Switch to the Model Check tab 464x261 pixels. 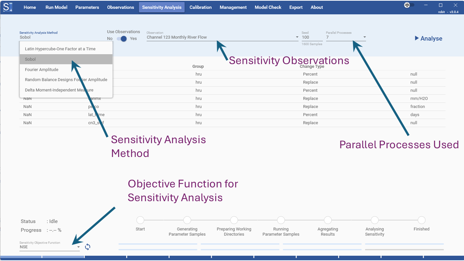(268, 7)
